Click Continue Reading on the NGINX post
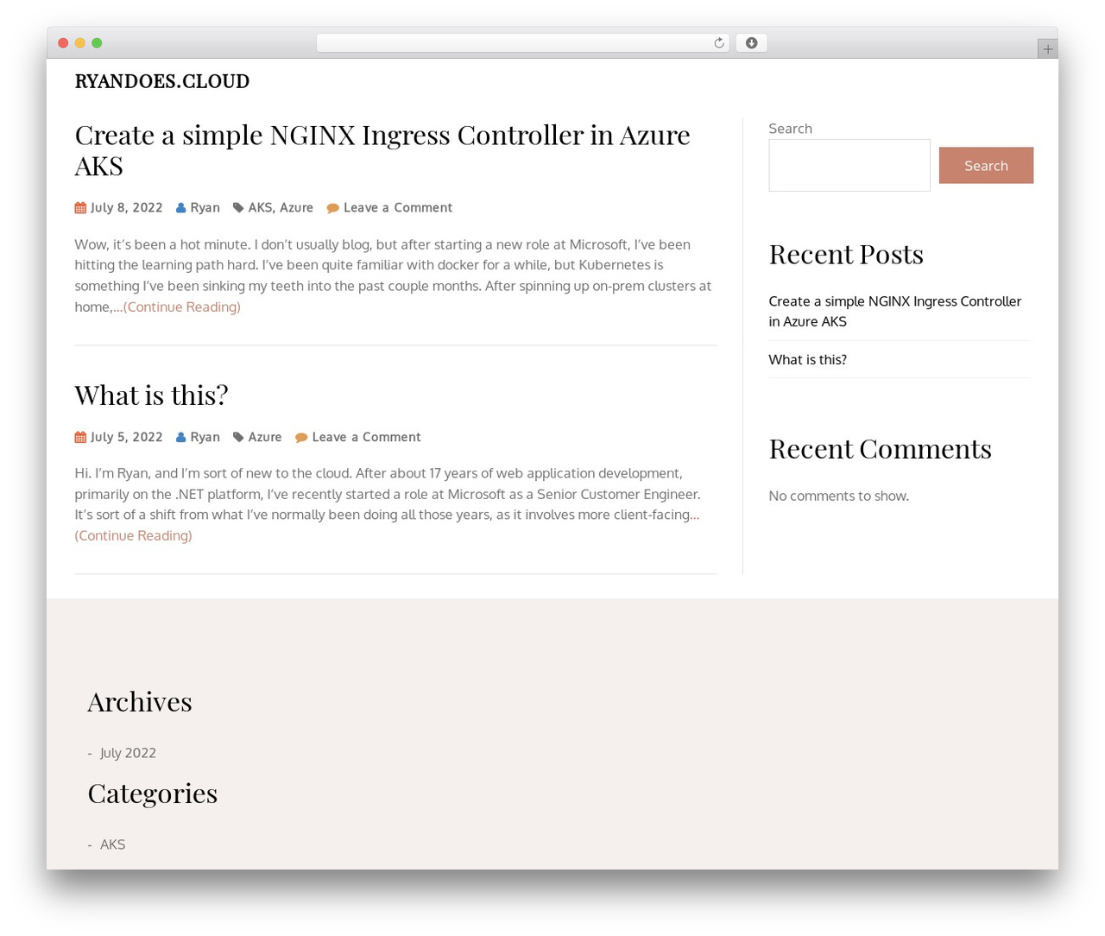The height and width of the screenshot is (936, 1105). [x=182, y=307]
